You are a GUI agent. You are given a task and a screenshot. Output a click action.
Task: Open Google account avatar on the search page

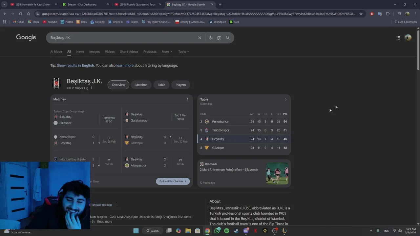pyautogui.click(x=408, y=38)
